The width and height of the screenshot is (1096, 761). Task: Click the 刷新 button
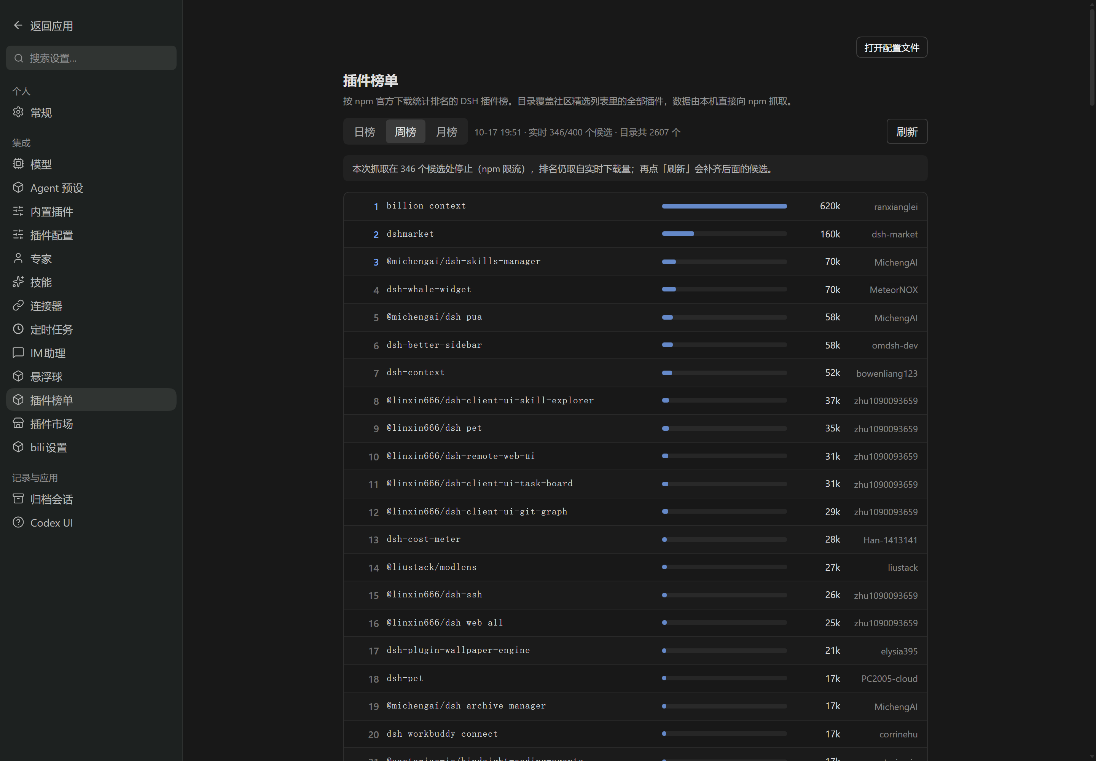point(906,132)
